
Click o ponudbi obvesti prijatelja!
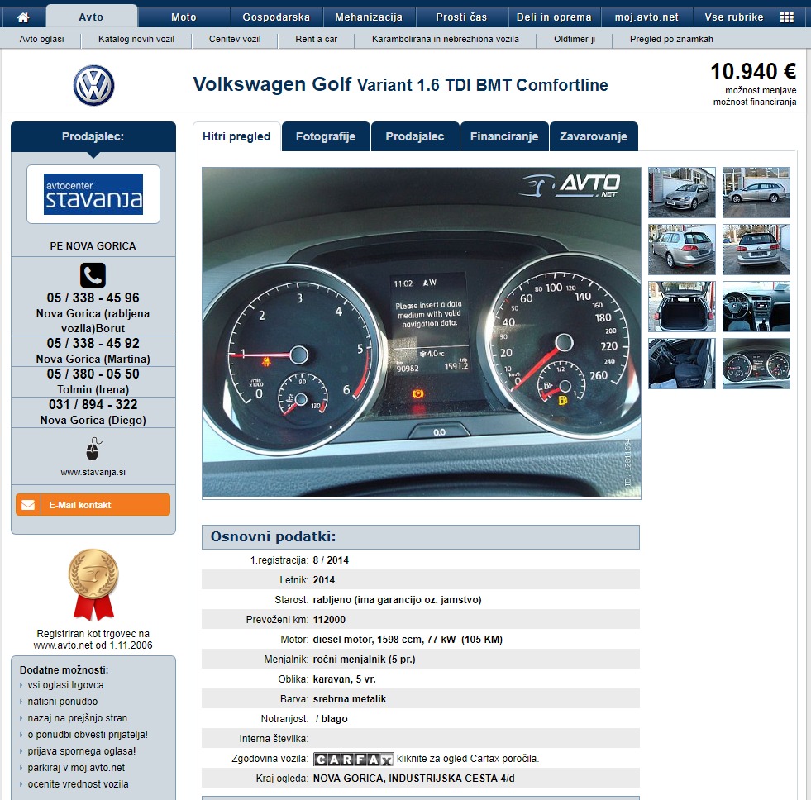88,735
